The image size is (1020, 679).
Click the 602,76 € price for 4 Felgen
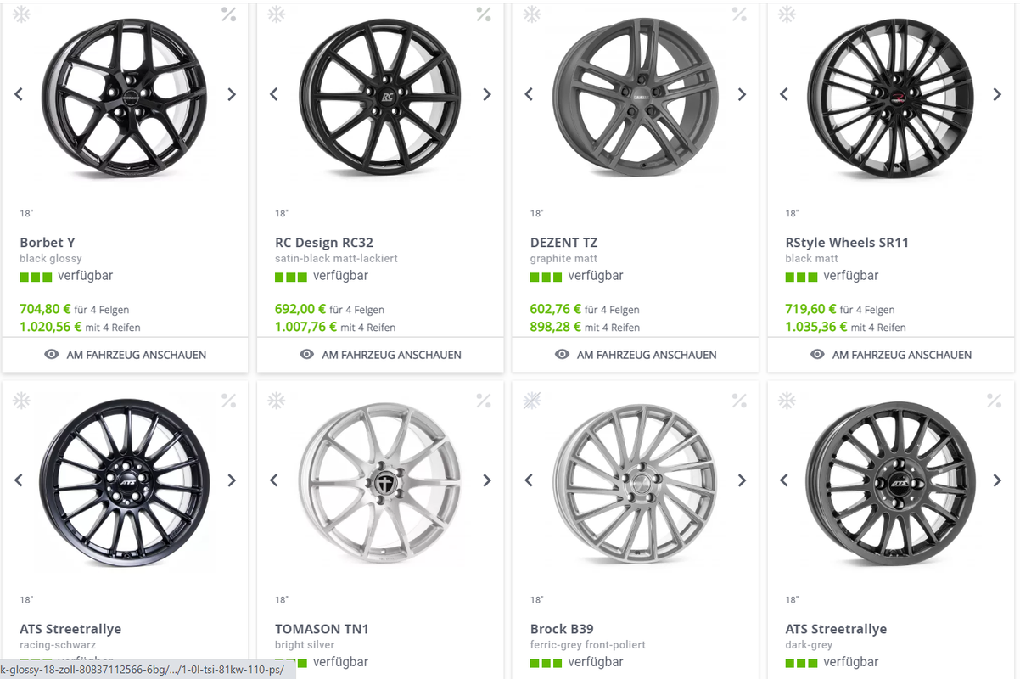[556, 309]
